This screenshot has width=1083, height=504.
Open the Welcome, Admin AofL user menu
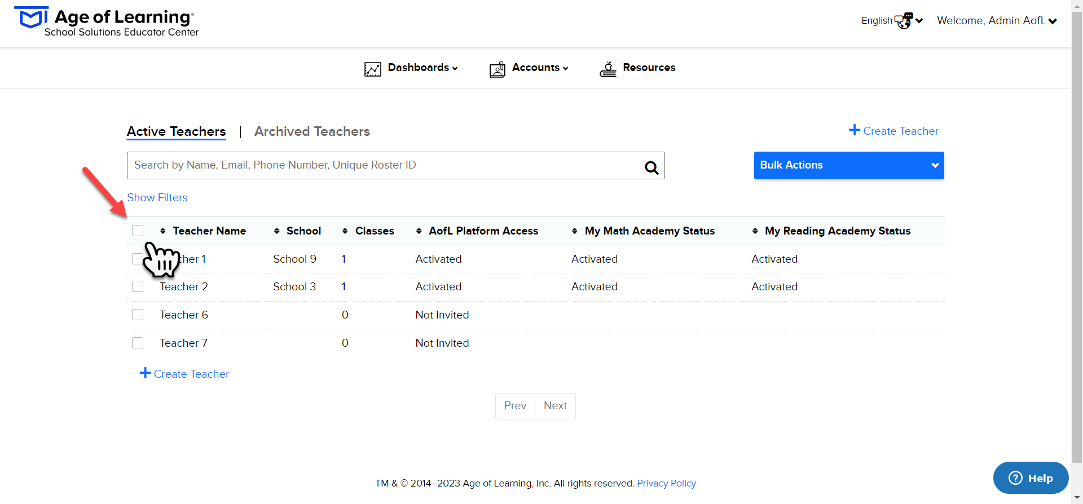997,21
